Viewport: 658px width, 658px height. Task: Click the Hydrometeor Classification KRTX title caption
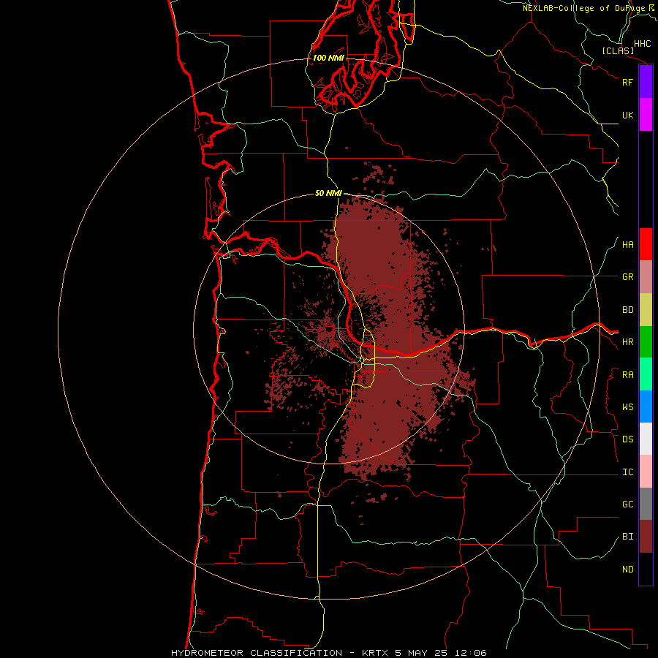(x=329, y=653)
